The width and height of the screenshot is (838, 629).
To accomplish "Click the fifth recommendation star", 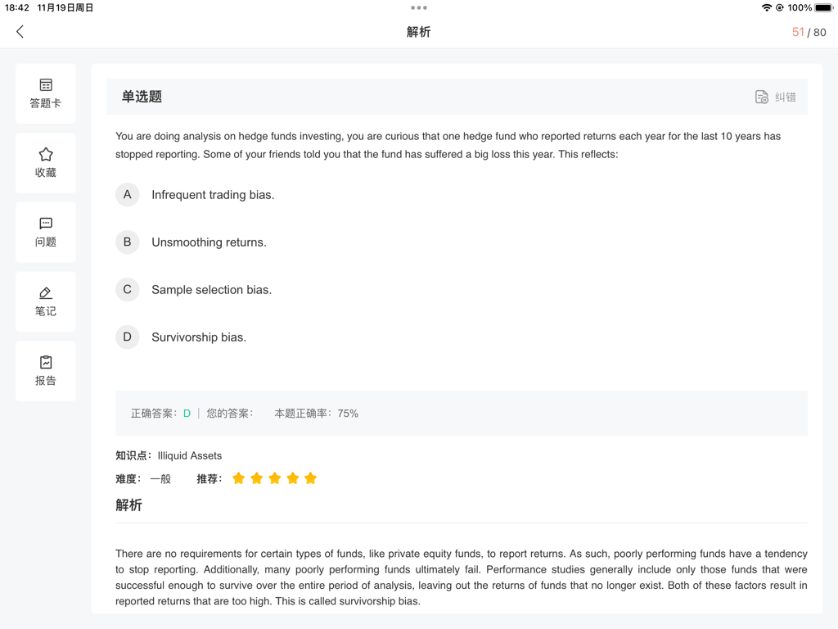I will click(310, 478).
